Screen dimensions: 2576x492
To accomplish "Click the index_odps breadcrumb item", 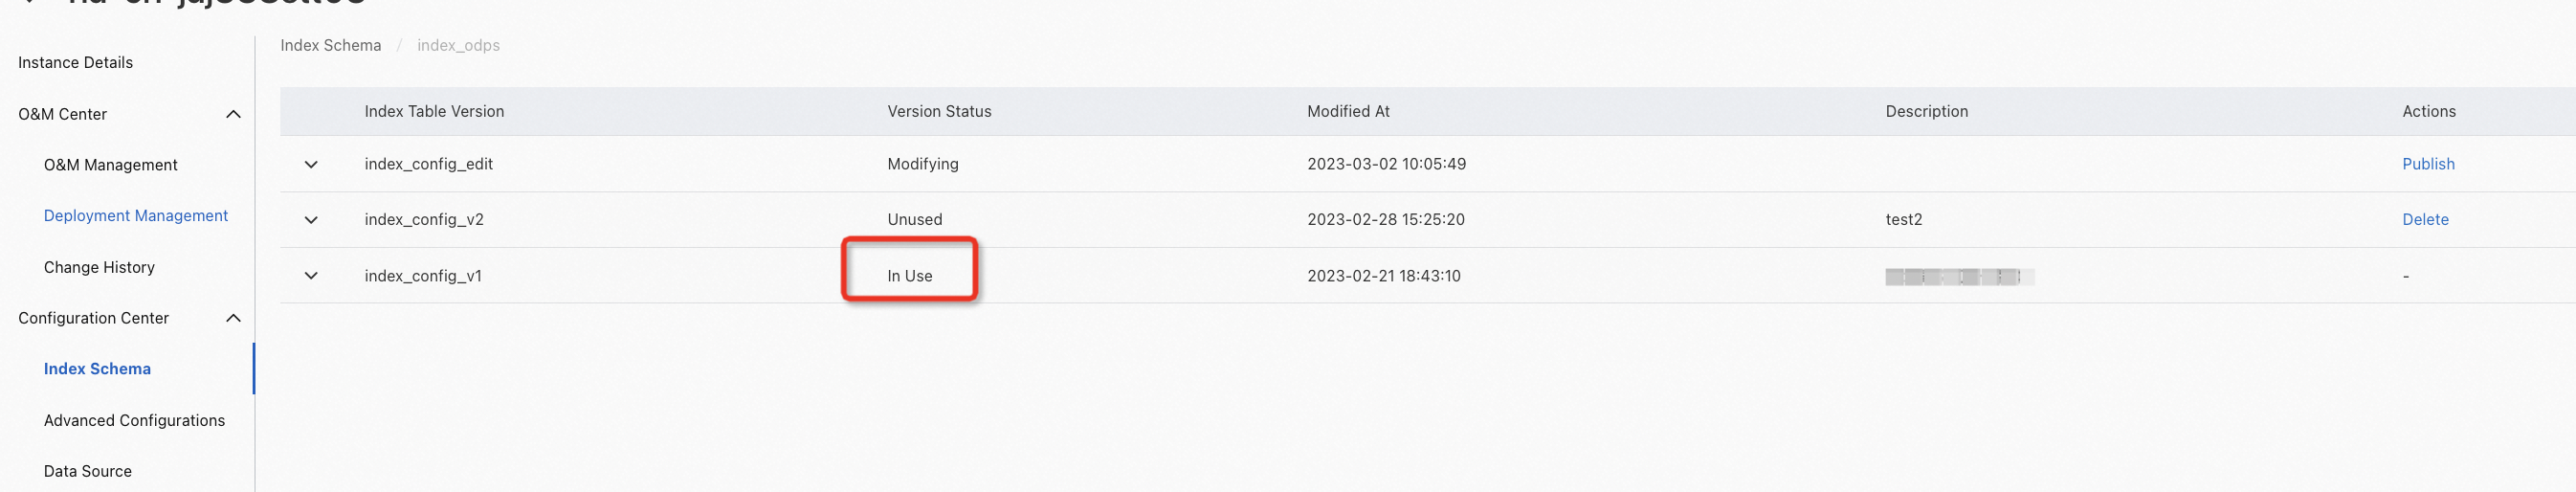I will point(458,45).
